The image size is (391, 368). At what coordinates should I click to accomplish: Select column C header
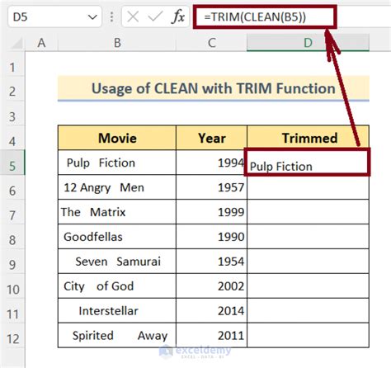211,43
